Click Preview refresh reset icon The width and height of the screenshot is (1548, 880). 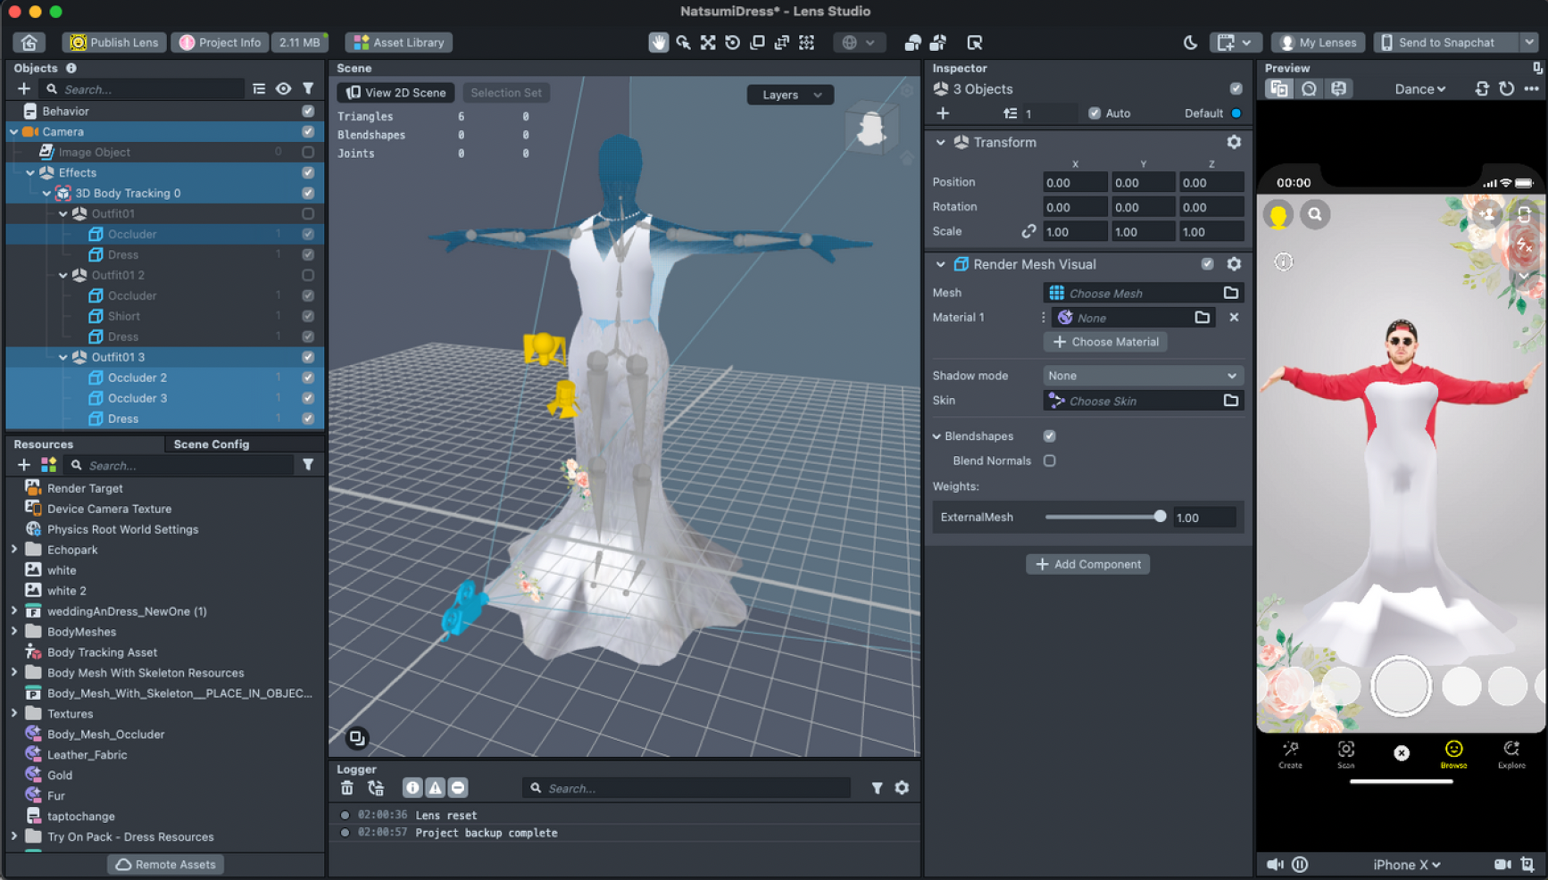(x=1507, y=88)
